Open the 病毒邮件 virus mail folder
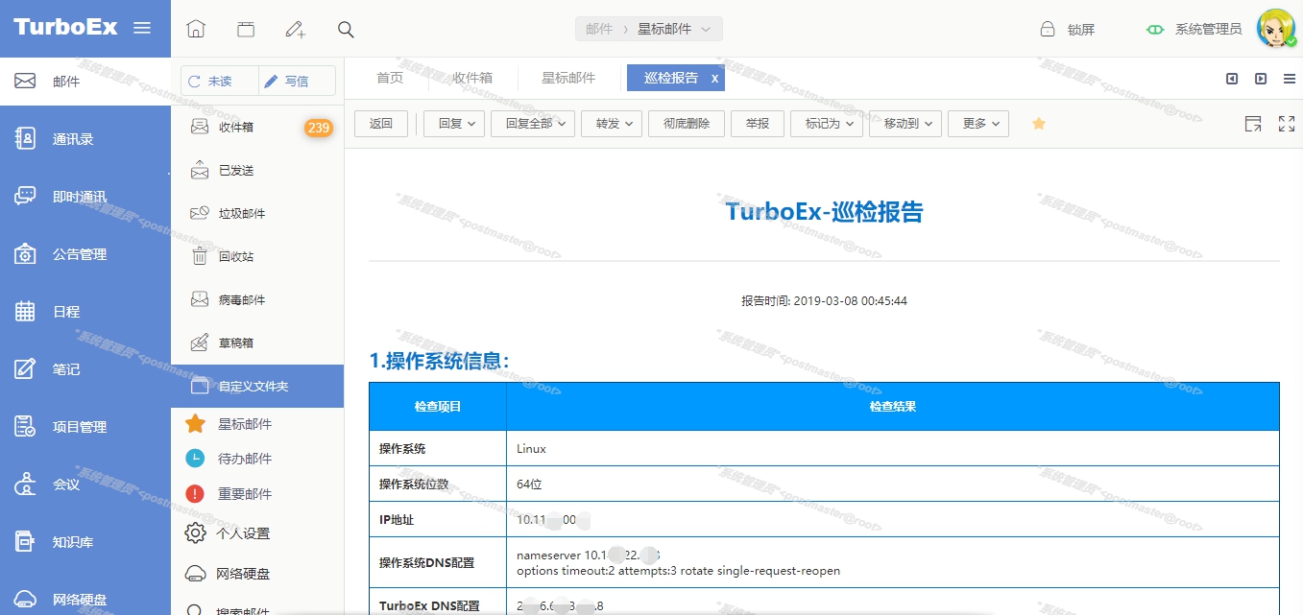 pos(257,299)
